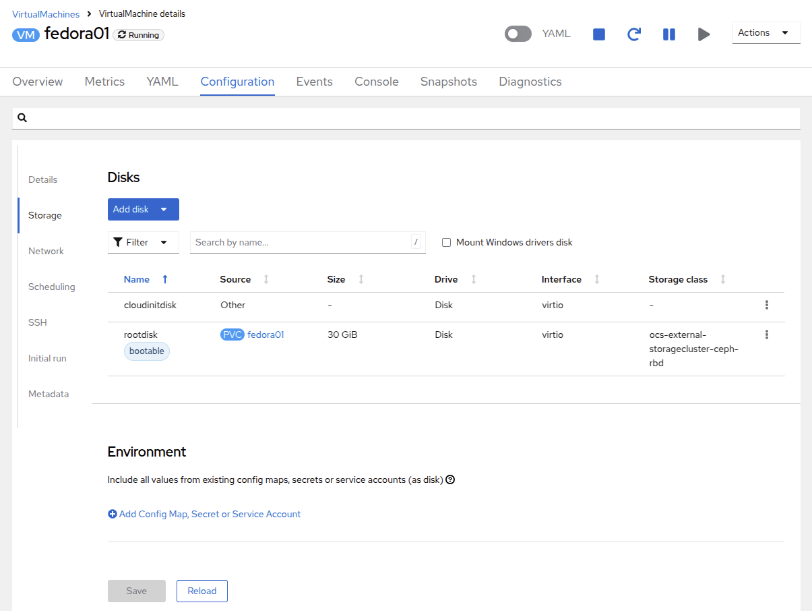Screen dimensions: 812x611
Task: Open kebab menu for rootdisk row
Action: (766, 334)
